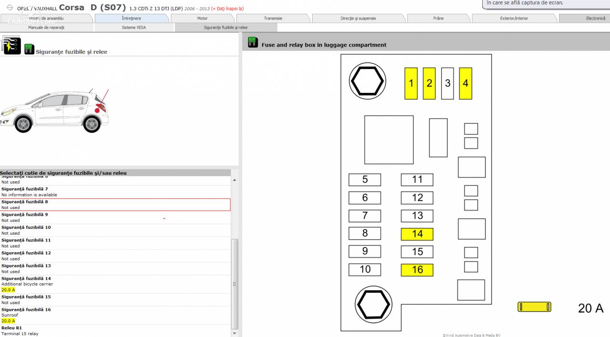The width and height of the screenshot is (610, 337).
Task: Click the green icon before the luggage compartment title
Action: 253,42
